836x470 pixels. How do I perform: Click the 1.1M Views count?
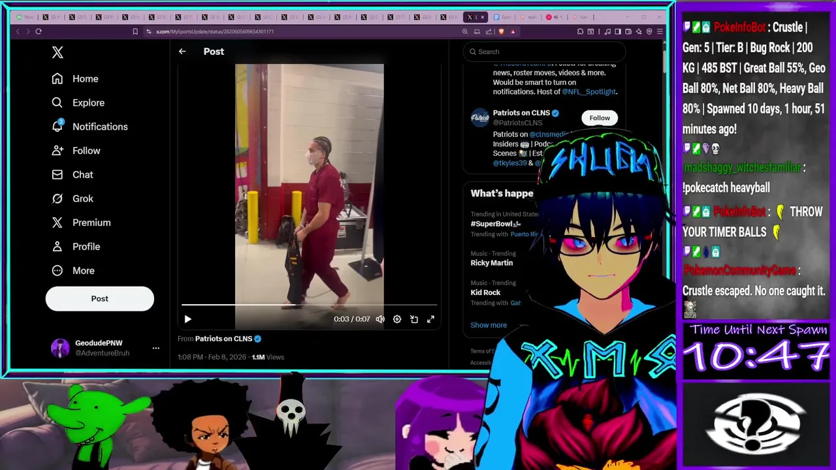click(x=268, y=357)
